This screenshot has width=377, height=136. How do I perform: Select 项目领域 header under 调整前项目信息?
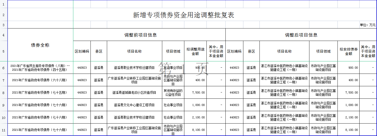coord(173,51)
